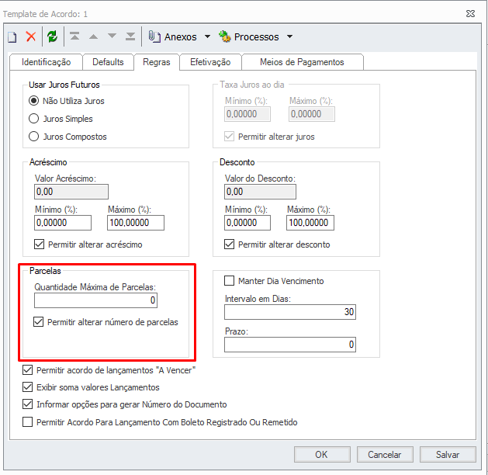Go to first record arrow icon
The height and width of the screenshot is (475, 488).
coord(74,36)
